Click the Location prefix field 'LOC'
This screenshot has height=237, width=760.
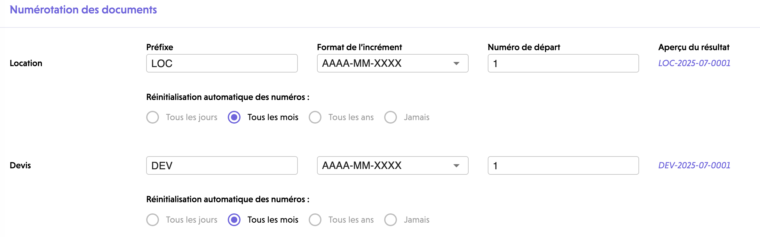tap(222, 63)
